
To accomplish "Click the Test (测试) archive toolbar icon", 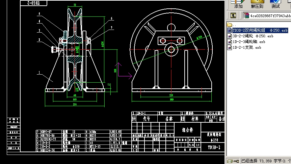I will point(275,4).
